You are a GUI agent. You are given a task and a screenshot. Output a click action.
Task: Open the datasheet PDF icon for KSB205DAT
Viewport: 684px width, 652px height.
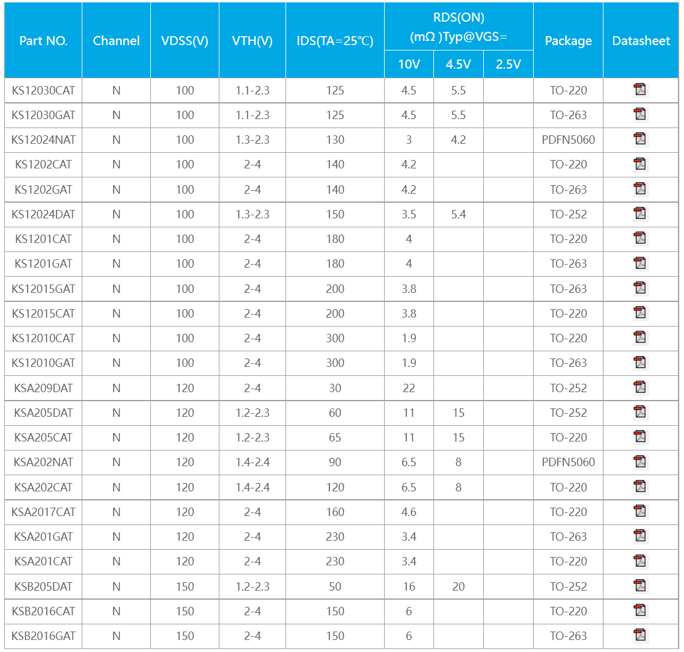(x=640, y=586)
